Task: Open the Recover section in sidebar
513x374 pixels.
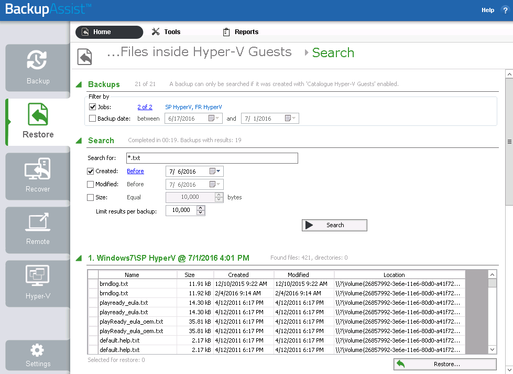Action: tap(38, 176)
